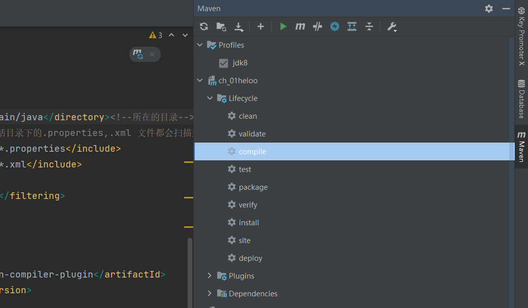Download sources and documentation icon
The height and width of the screenshot is (308, 528).
tap(239, 26)
